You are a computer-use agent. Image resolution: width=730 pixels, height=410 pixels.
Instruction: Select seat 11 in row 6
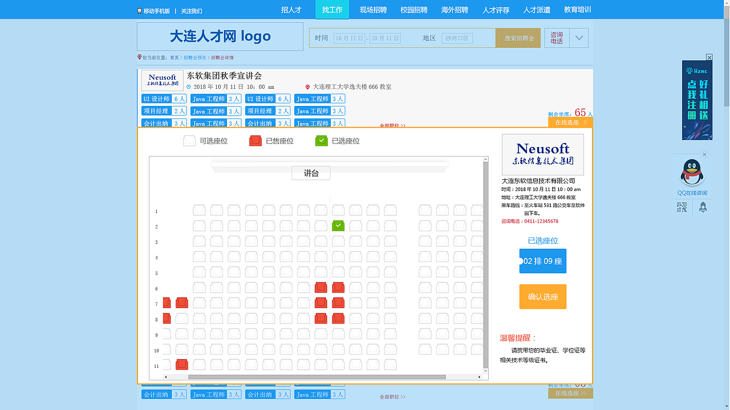pos(373,288)
